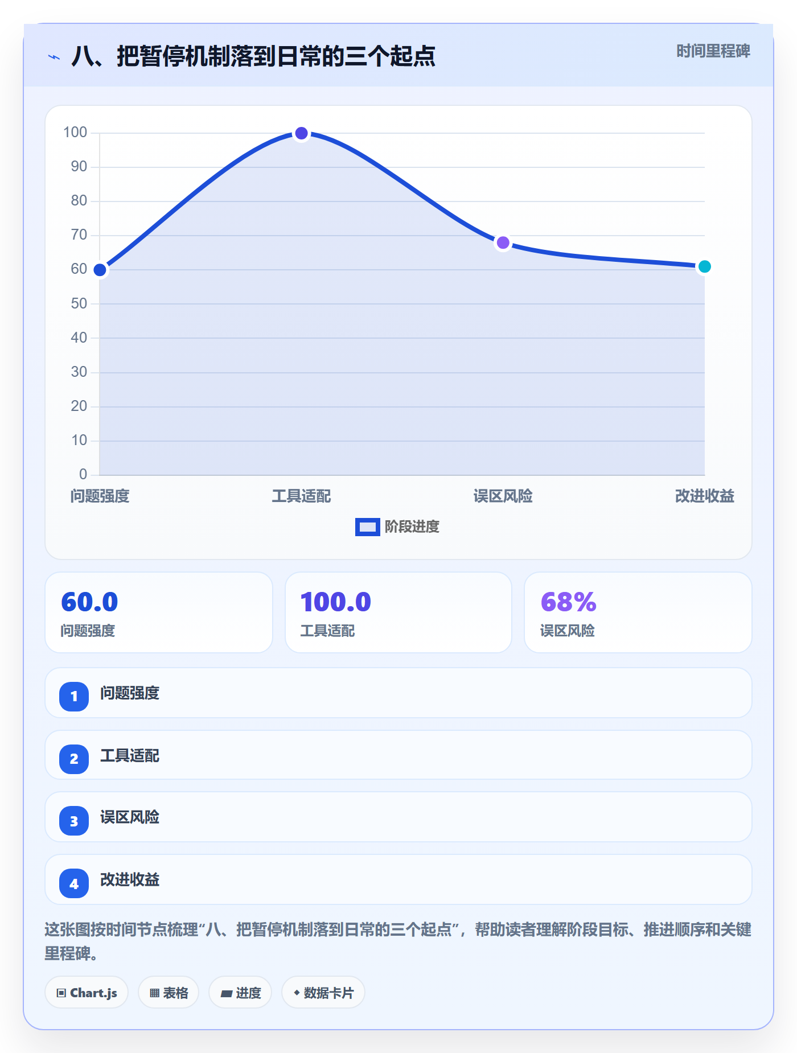
Task: Click the chart data point above 问题强度
Action: [x=100, y=270]
